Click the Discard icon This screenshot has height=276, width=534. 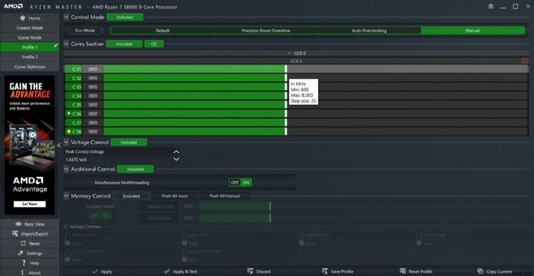pyautogui.click(x=250, y=271)
